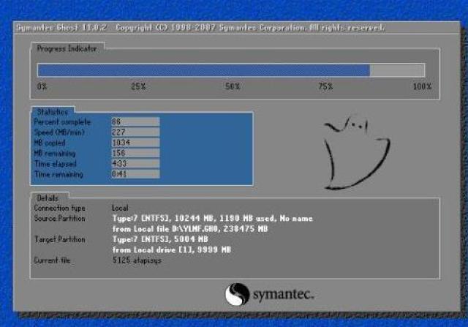Select the Details panel heading

48,198
